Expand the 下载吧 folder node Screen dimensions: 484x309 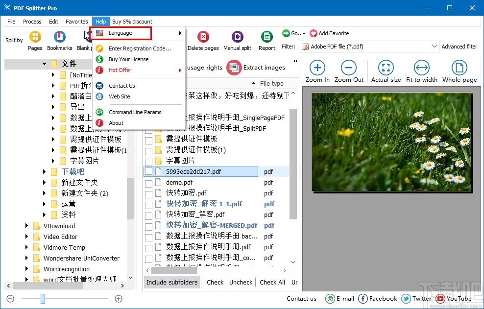click(x=44, y=171)
